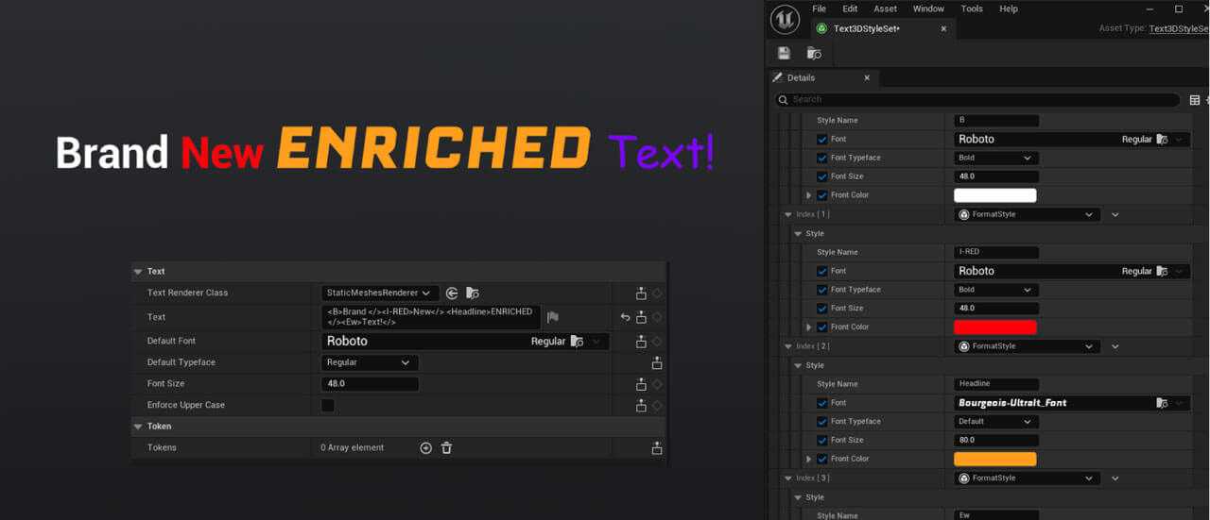
Task: Click keyframe diamond on the Enforce Upper Case row
Action: [657, 405]
